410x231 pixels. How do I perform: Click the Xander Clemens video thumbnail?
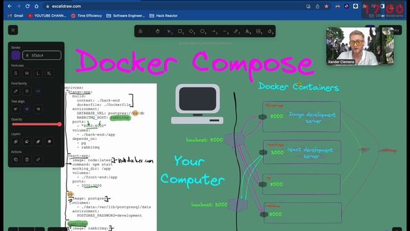[360, 46]
